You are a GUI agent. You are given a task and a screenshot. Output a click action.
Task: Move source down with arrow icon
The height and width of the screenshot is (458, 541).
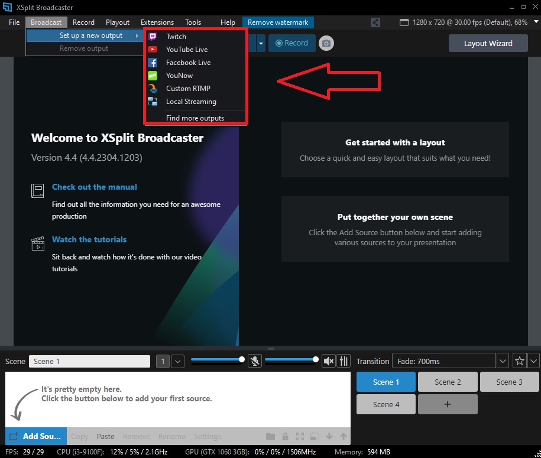pos(329,436)
